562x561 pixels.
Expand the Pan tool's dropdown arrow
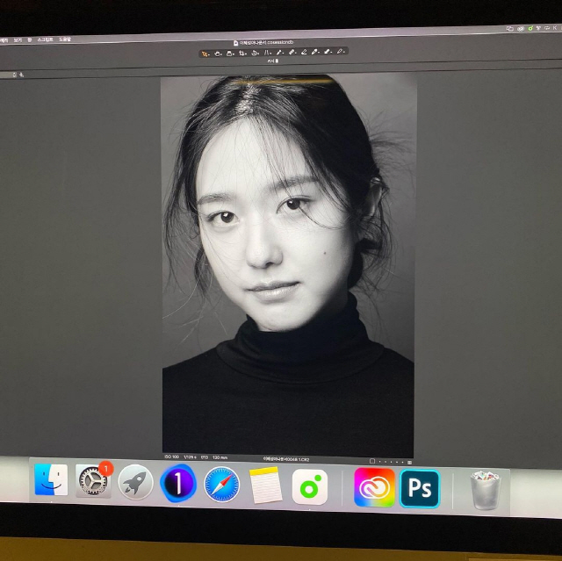coord(222,54)
